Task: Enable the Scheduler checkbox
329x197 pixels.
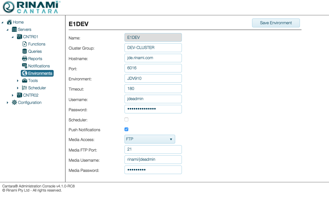Action: pyautogui.click(x=126, y=120)
